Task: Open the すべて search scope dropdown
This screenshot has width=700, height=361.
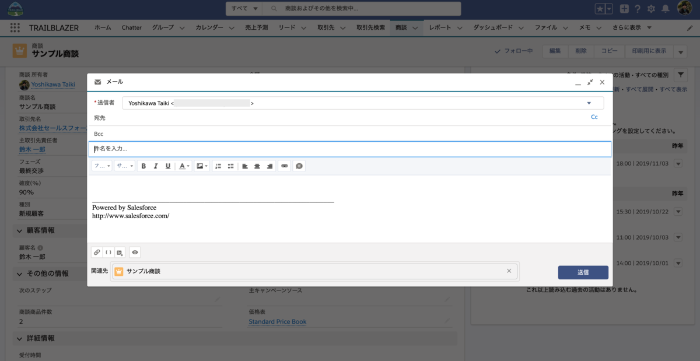Action: 244,9
